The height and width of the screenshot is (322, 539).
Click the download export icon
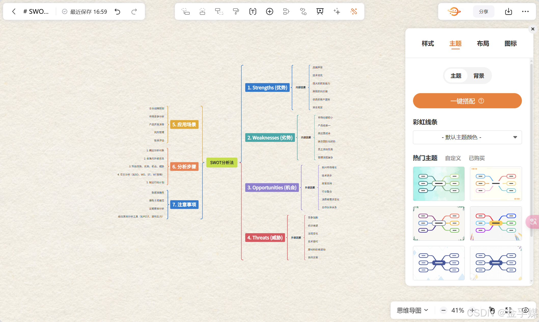pyautogui.click(x=508, y=11)
